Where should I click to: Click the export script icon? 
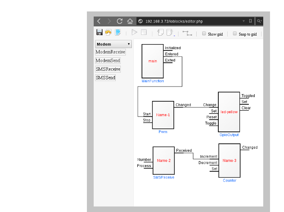(170, 32)
